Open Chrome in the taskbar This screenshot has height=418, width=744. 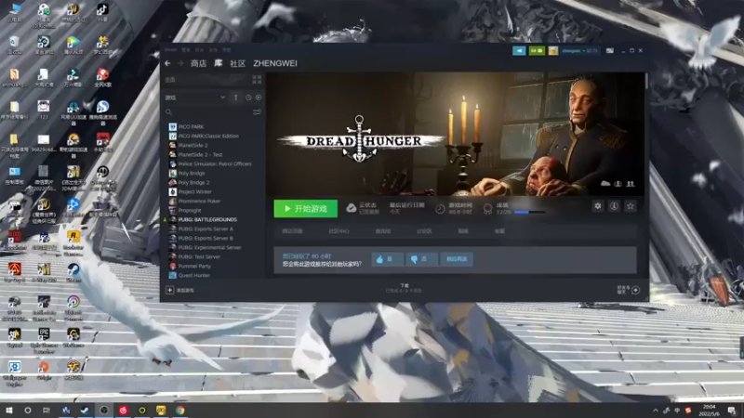pos(179,411)
